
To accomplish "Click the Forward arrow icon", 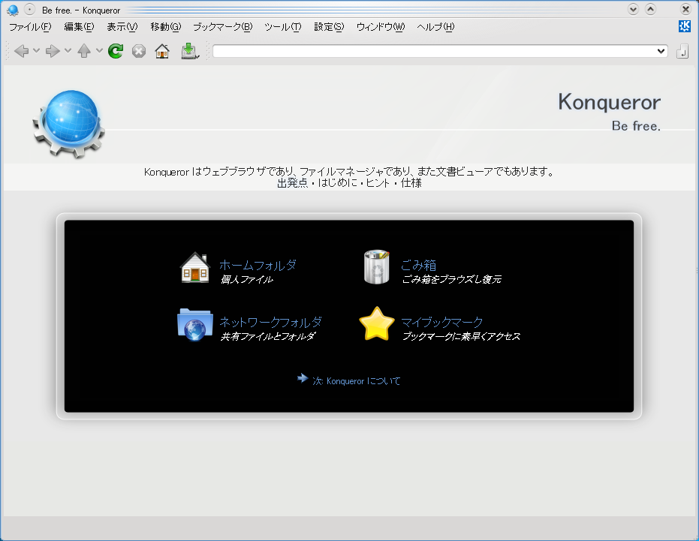I will pos(53,51).
